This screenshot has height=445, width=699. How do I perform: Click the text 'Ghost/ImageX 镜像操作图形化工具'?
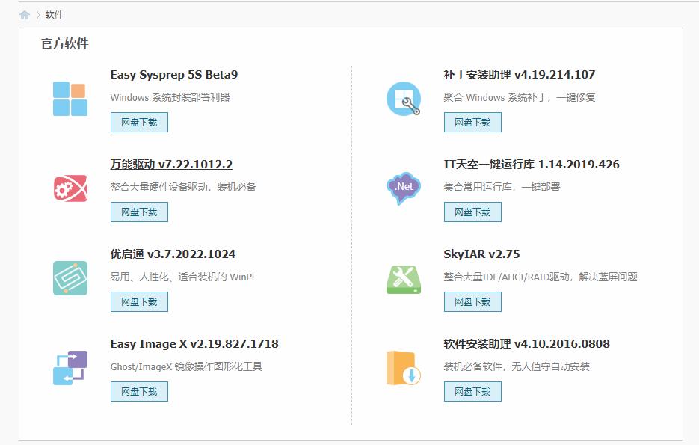click(186, 367)
